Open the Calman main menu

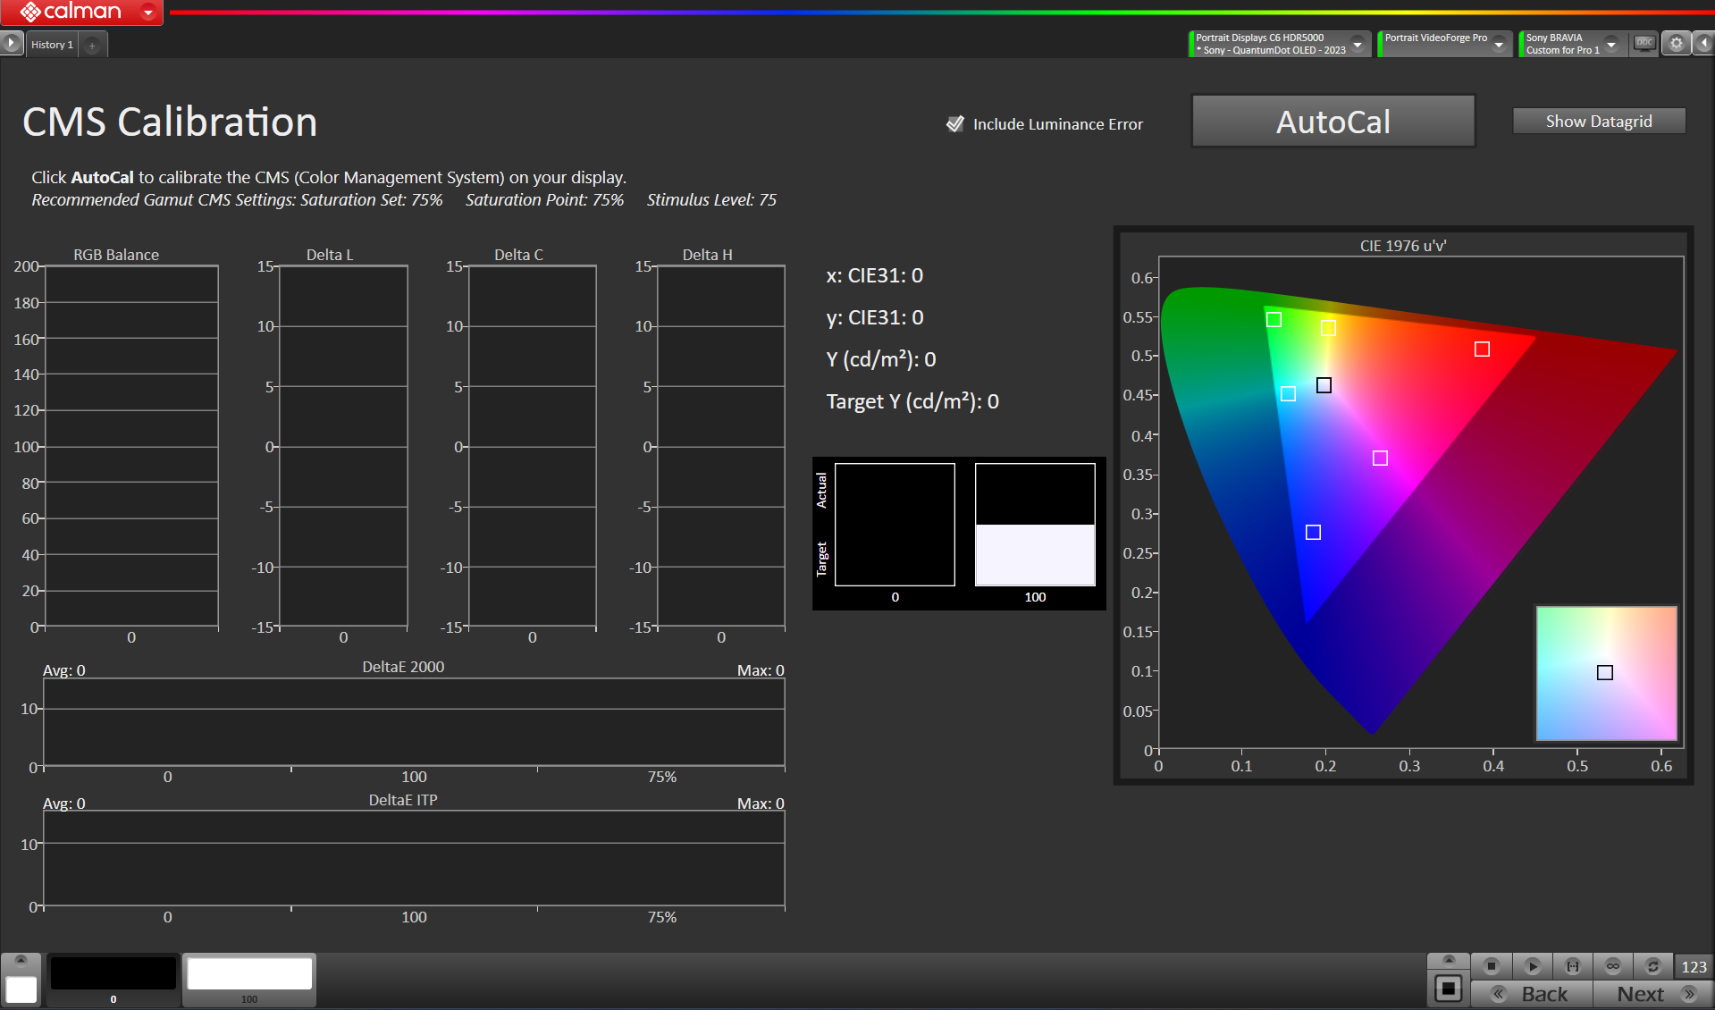148,13
